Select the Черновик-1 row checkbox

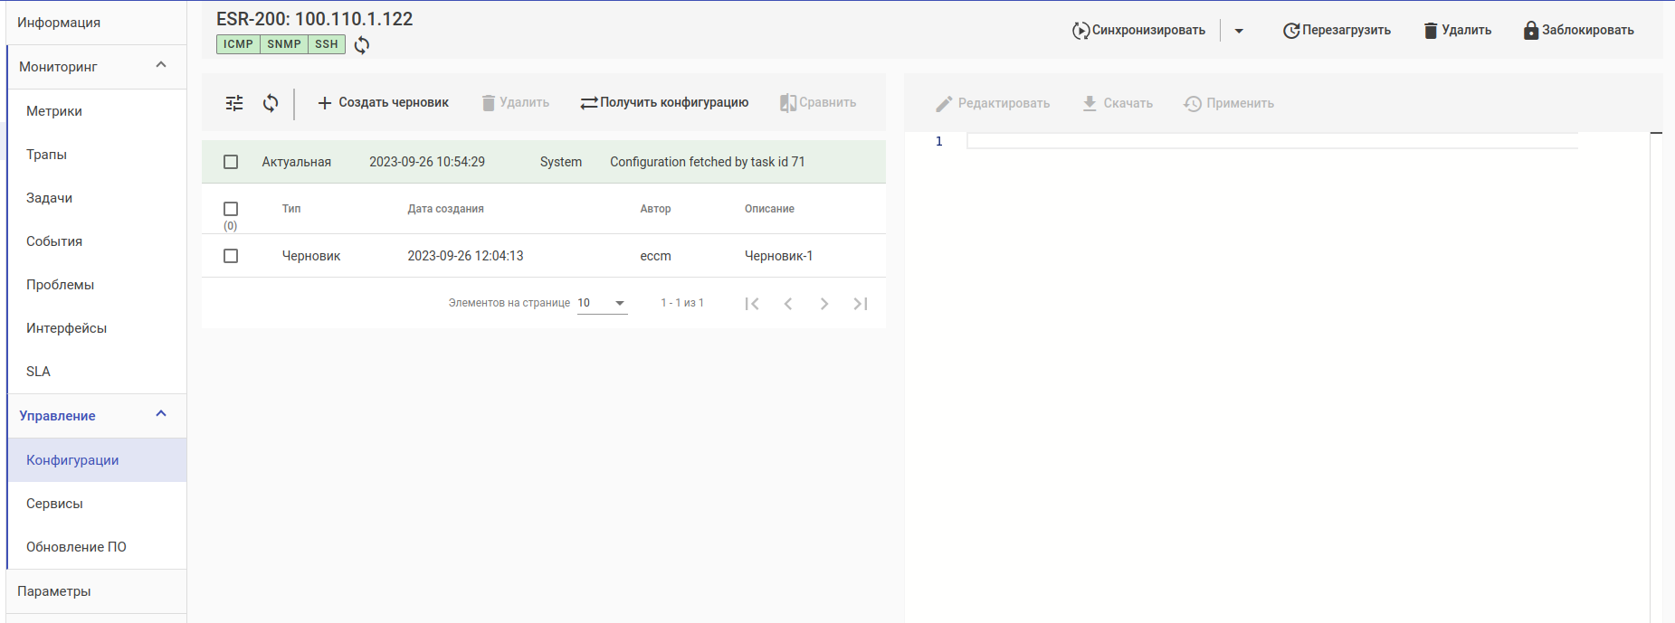(231, 256)
